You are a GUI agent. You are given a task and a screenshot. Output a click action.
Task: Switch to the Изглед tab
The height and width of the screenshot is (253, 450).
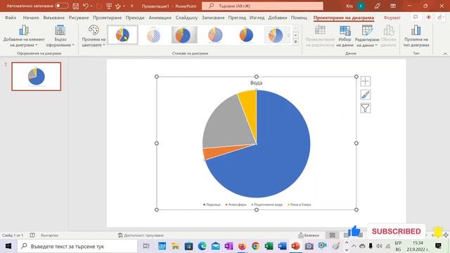point(257,18)
